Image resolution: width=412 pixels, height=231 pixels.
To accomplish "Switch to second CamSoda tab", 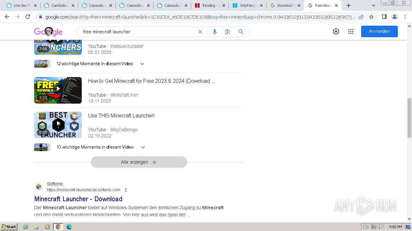I will point(97,5).
